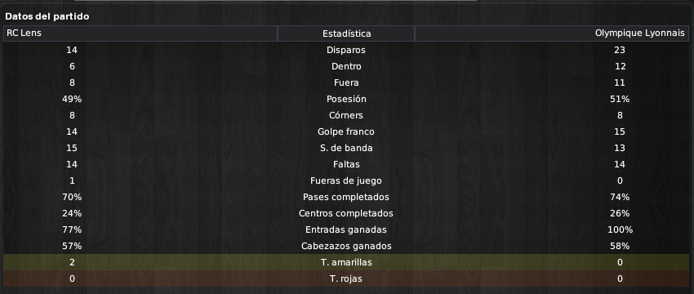Select the Faltas statistic row
The width and height of the screenshot is (694, 294).
click(x=346, y=165)
